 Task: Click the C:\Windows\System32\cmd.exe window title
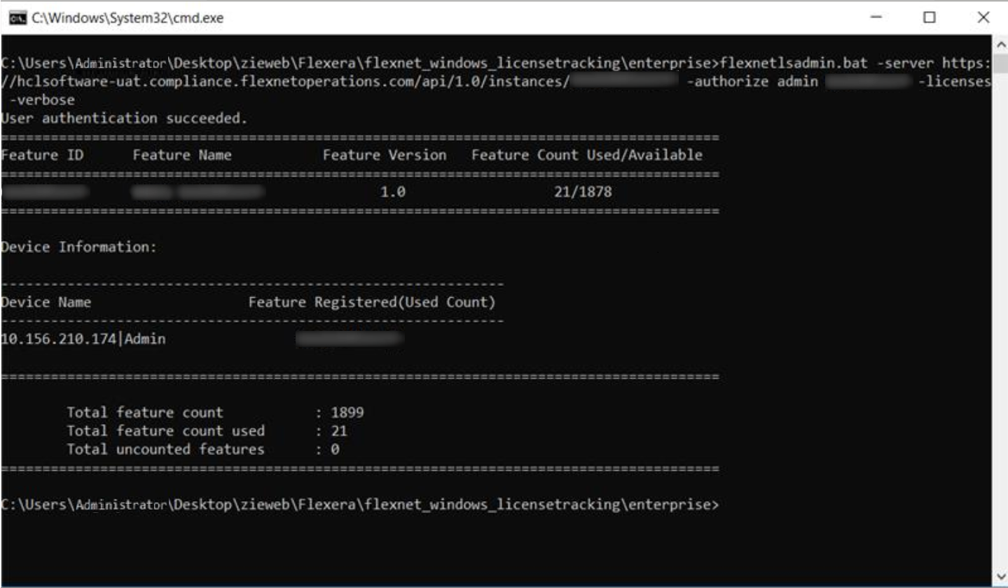point(127,19)
